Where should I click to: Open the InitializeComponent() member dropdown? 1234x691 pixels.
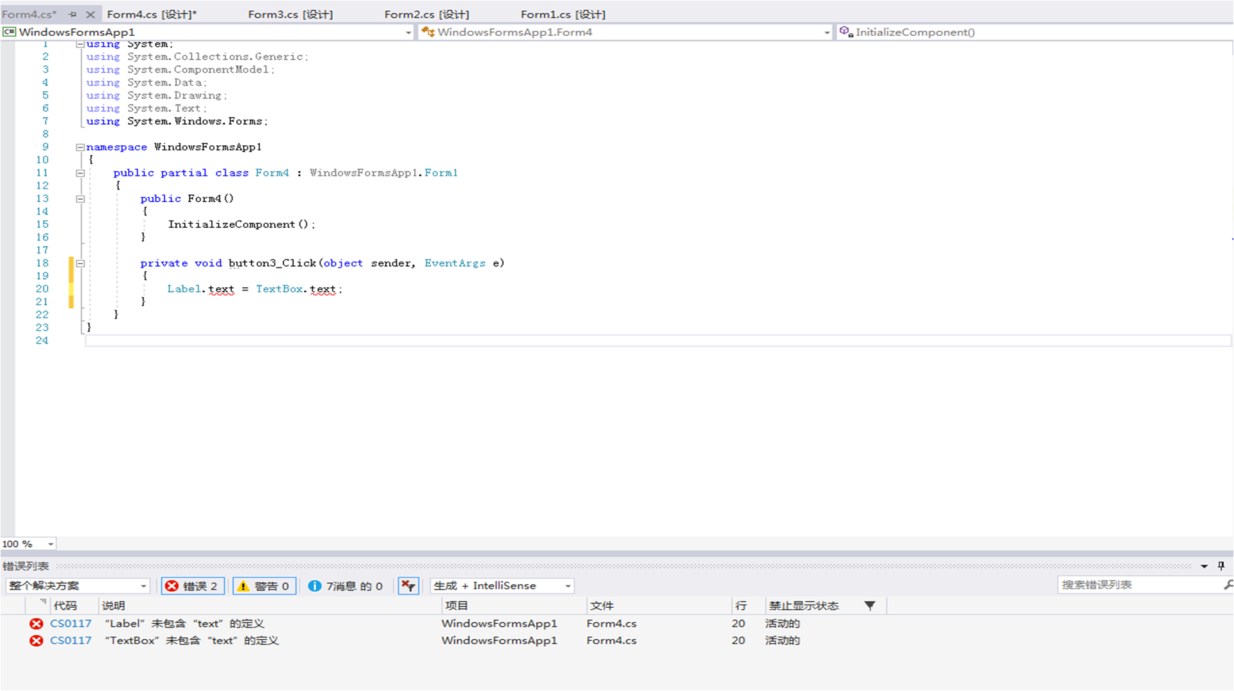click(1034, 32)
